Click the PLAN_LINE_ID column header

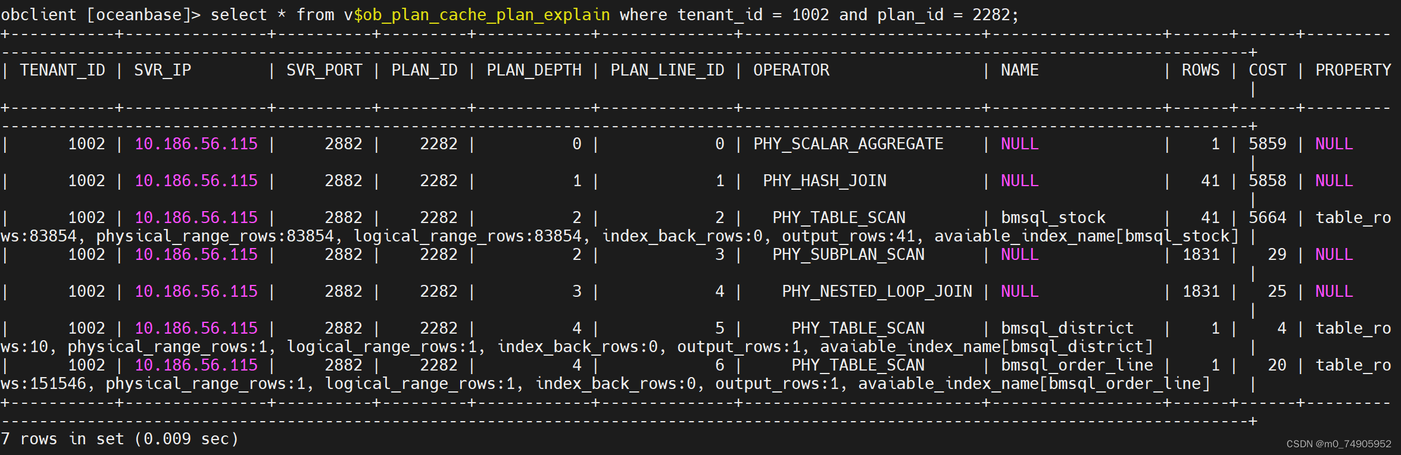pos(667,70)
